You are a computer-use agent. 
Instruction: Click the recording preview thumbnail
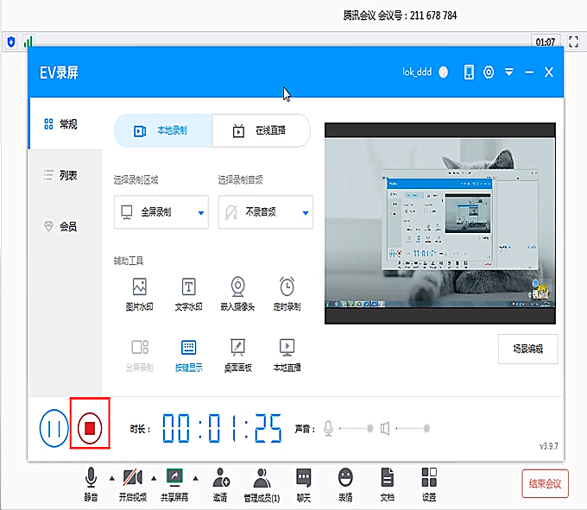point(440,224)
